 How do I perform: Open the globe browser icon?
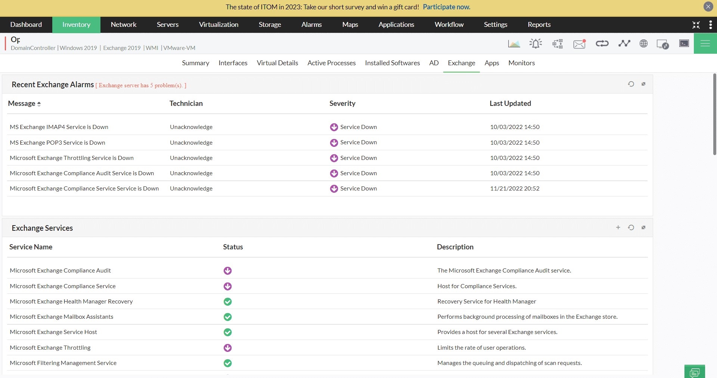643,44
